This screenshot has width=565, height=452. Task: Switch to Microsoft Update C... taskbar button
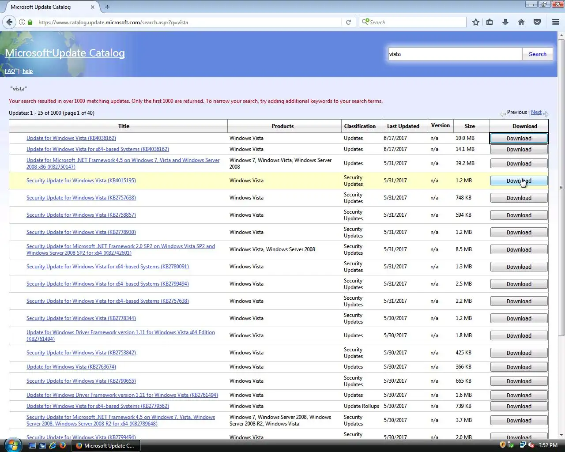pyautogui.click(x=106, y=445)
